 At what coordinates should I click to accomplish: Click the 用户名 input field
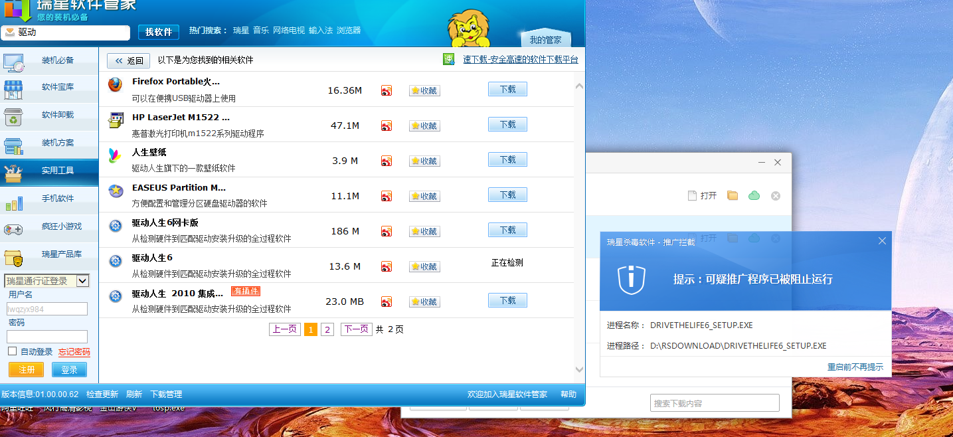(47, 309)
